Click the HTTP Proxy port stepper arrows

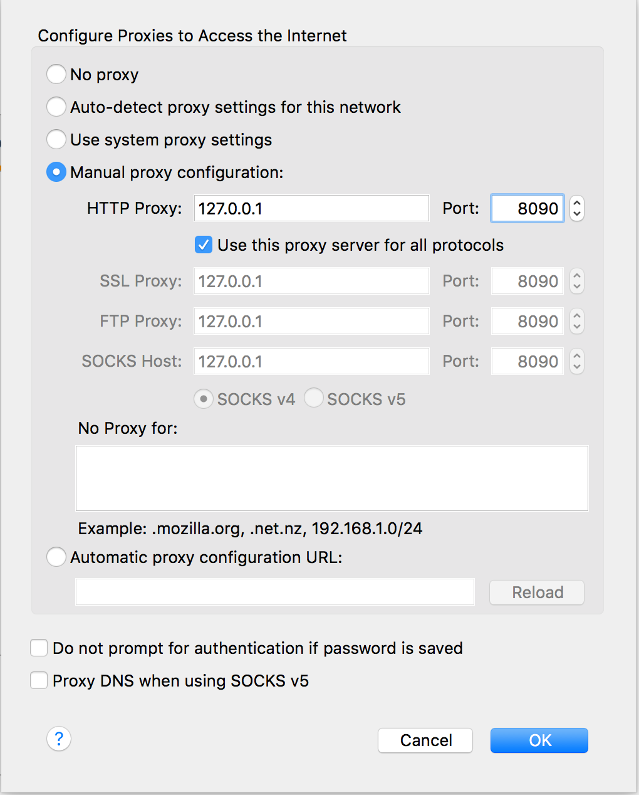point(577,208)
